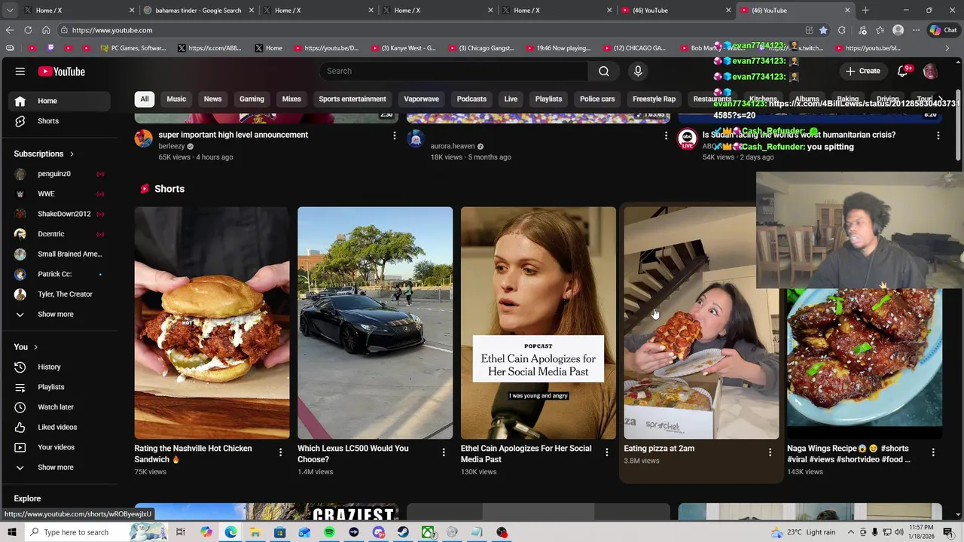Select the Sports entertainment chip
964x542 pixels.
pos(352,99)
